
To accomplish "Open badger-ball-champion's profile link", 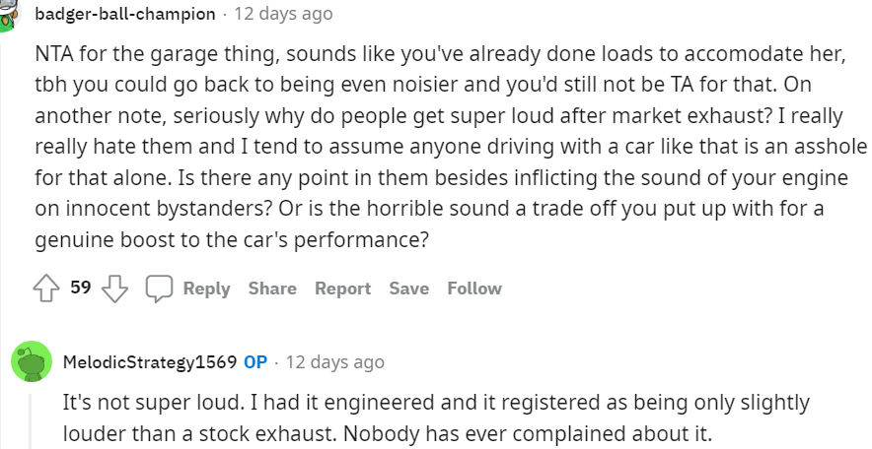I will tap(124, 14).
